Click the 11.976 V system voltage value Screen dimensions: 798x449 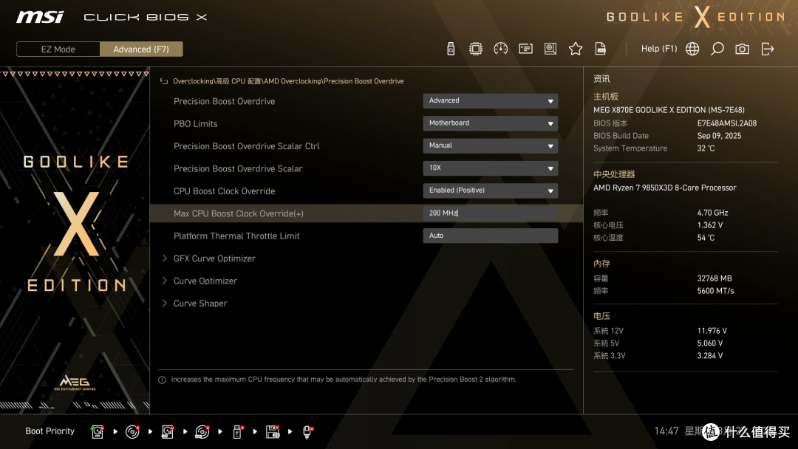coord(712,331)
